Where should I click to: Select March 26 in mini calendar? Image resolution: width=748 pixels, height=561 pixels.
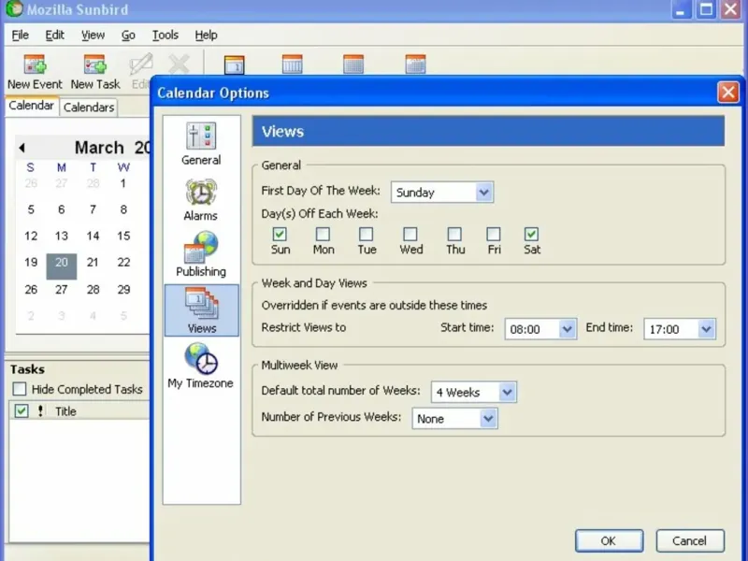pyautogui.click(x=31, y=289)
